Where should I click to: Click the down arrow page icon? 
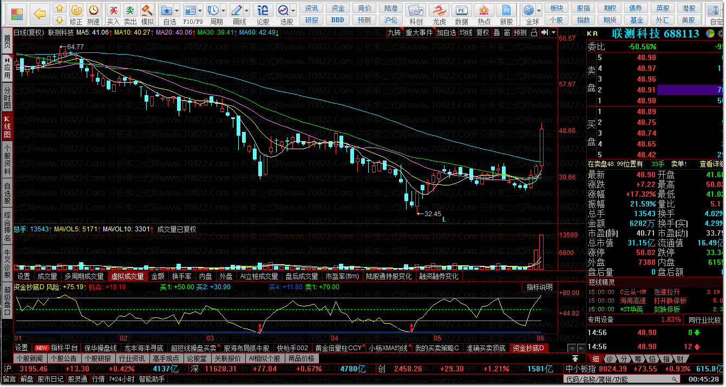[x=60, y=20]
